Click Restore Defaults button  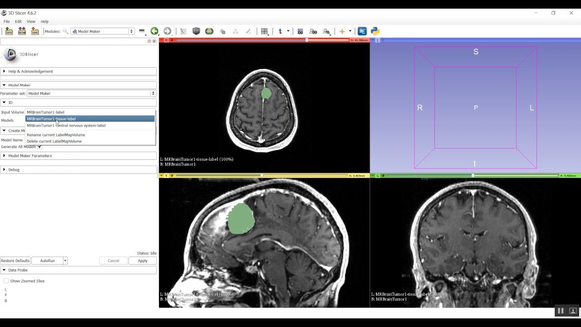coord(15,261)
